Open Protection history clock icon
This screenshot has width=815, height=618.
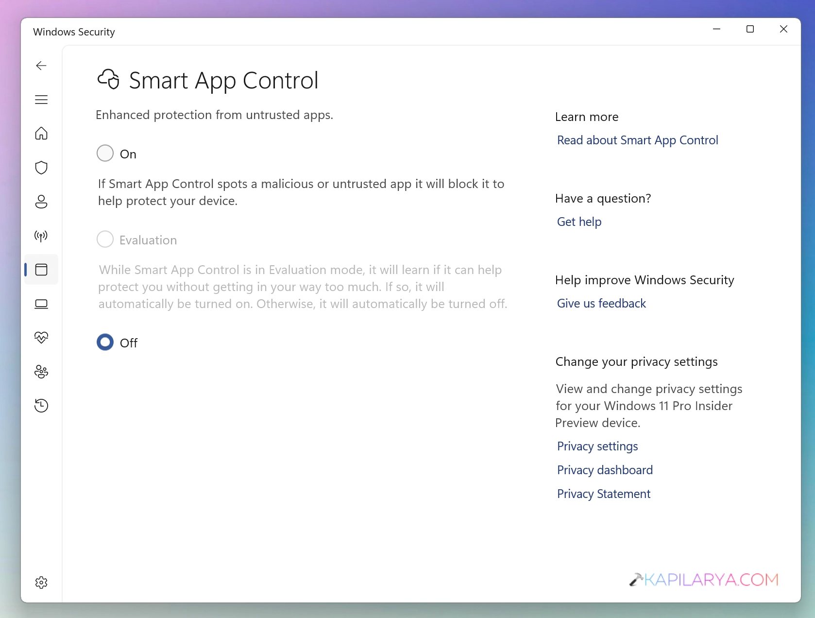click(41, 406)
